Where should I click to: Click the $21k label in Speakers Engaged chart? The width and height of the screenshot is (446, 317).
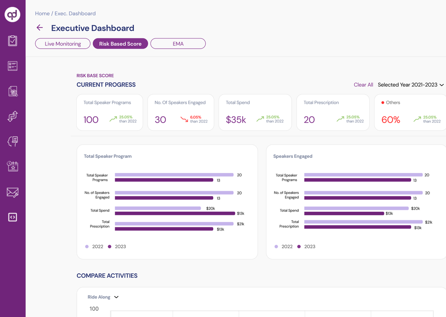click(x=429, y=222)
